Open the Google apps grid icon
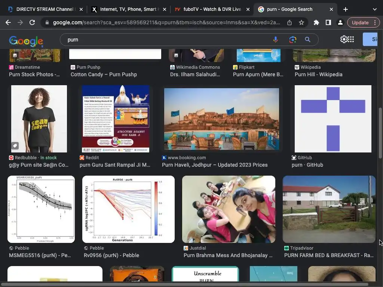 pos(351,39)
